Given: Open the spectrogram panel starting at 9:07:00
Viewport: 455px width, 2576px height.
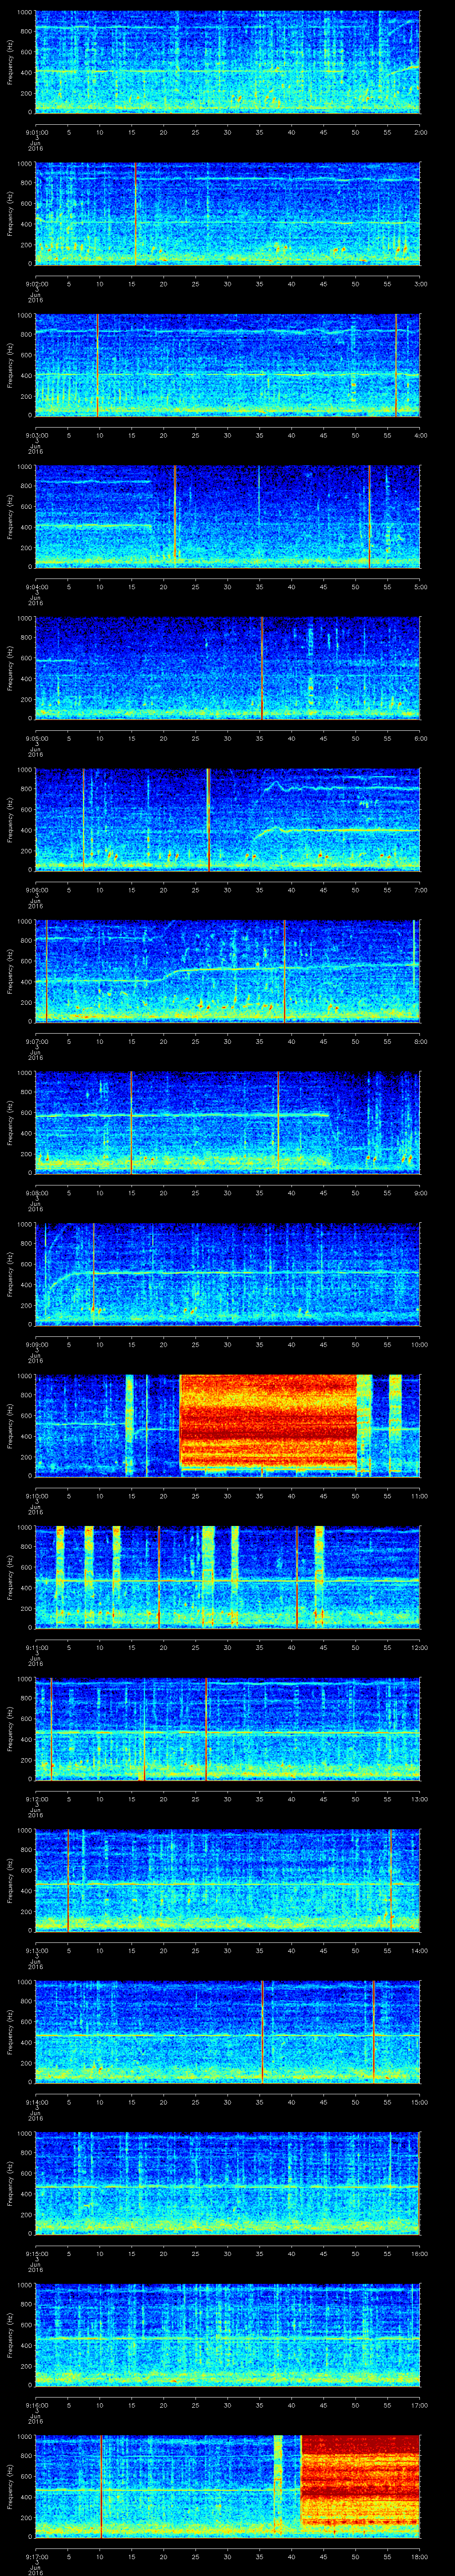Looking at the screenshot, I should coord(228,971).
